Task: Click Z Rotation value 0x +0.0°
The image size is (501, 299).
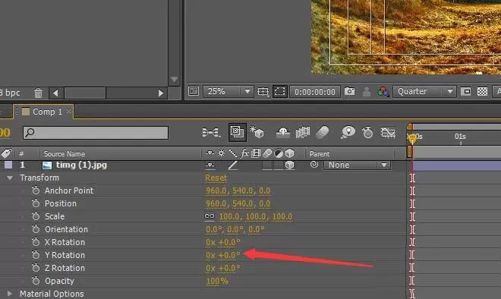Action: click(222, 268)
